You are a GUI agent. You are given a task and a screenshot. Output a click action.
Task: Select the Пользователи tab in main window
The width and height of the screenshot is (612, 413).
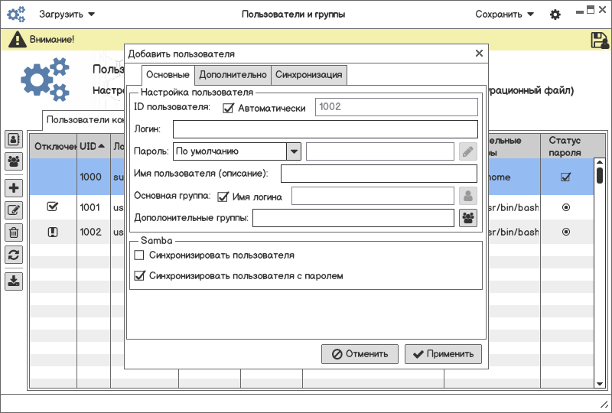(83, 119)
